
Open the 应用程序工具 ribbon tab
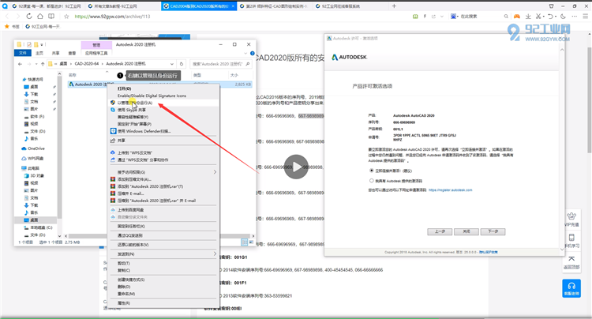pos(96,53)
